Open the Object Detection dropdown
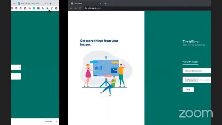Image resolution: width=222 pixels, height=125 pixels. coord(197,71)
